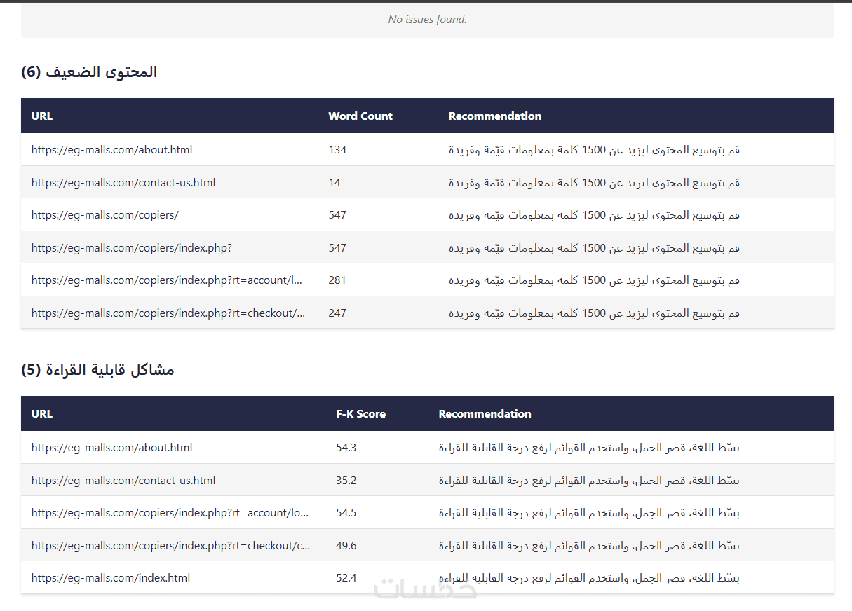Click rt=account URL with word count 281
The width and height of the screenshot is (852, 611).
(x=167, y=280)
